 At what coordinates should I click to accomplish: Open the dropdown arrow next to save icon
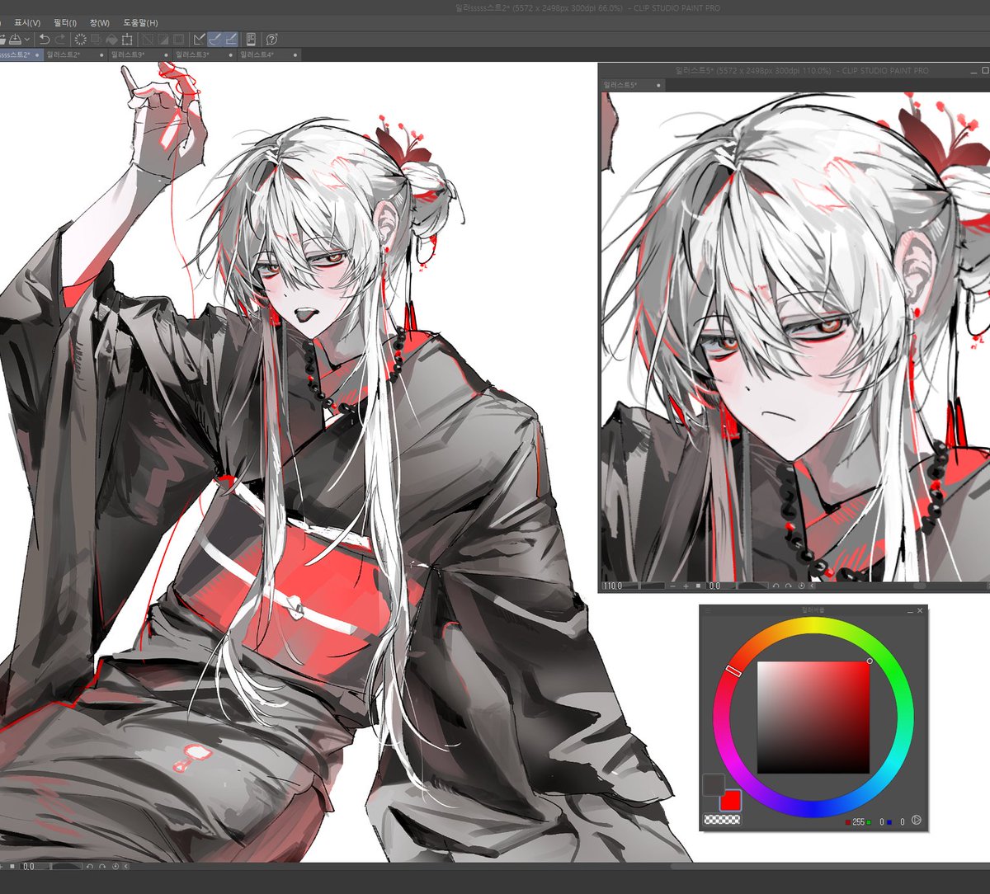click(27, 40)
